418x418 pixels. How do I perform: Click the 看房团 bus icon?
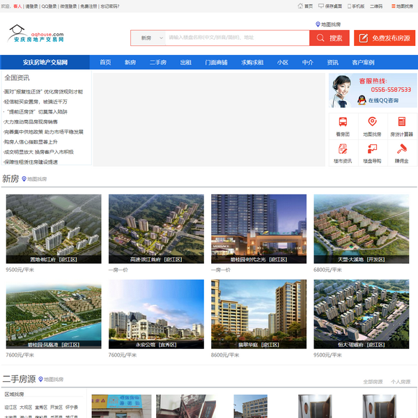pyautogui.click(x=342, y=122)
